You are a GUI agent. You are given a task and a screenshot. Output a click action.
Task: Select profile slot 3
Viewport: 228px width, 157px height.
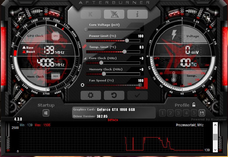[178, 113]
